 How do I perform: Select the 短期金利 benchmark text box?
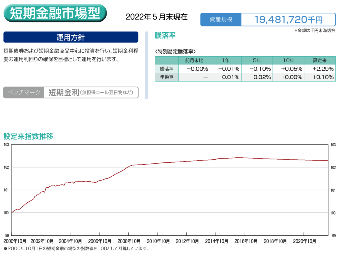coord(91,92)
